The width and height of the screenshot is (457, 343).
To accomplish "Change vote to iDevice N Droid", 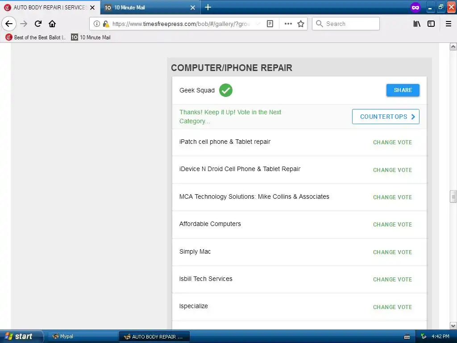I will click(x=392, y=170).
